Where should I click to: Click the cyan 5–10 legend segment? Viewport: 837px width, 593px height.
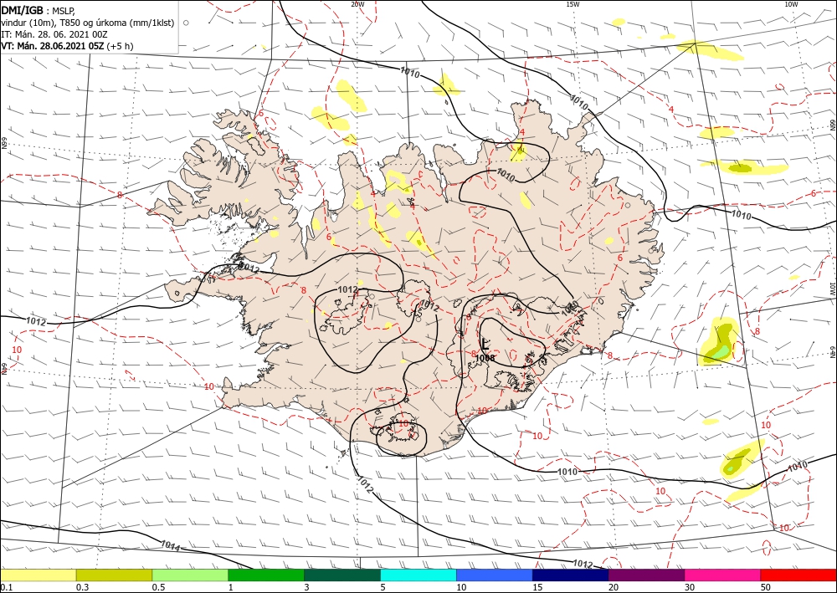pyautogui.click(x=418, y=575)
